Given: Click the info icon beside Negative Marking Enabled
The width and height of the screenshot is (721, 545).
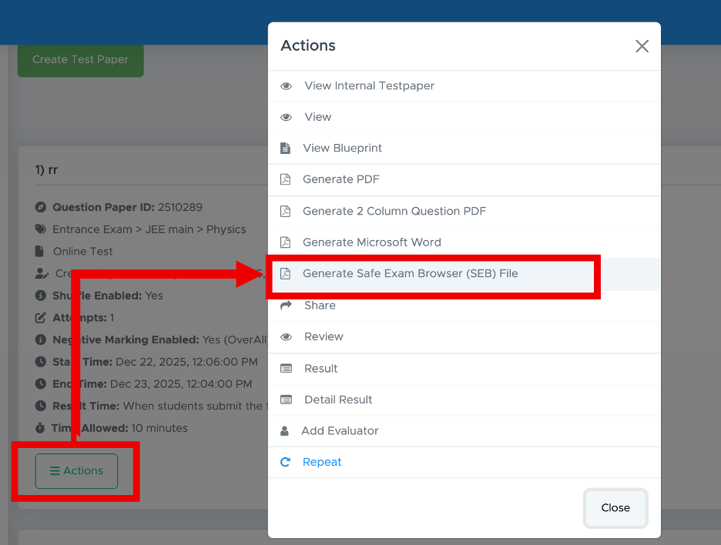Looking at the screenshot, I should [x=41, y=339].
